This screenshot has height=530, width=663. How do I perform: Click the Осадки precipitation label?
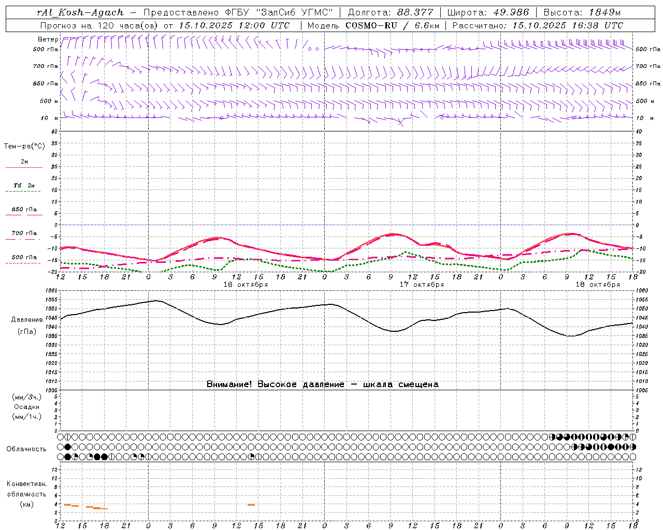click(27, 407)
